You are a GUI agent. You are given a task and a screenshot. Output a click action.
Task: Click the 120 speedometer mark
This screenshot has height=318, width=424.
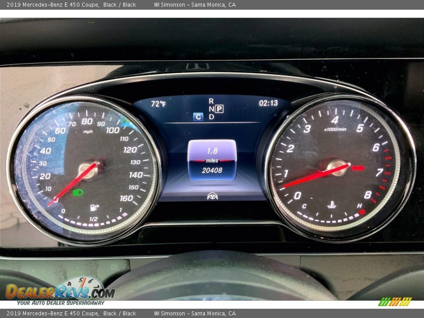(130, 150)
